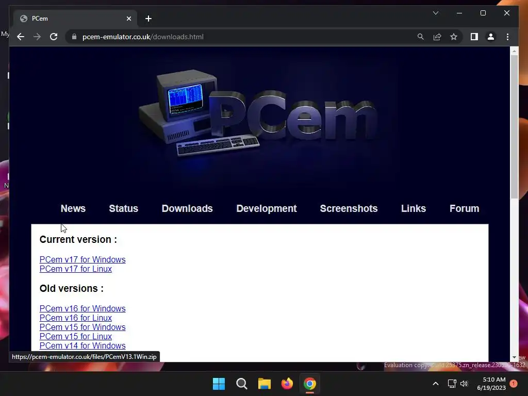528x396 pixels.
Task: Download PCem v15 for Linux
Action: 76,336
